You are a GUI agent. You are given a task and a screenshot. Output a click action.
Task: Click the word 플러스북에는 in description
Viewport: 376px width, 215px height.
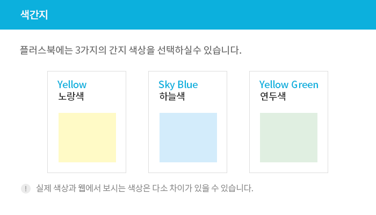(x=46, y=50)
